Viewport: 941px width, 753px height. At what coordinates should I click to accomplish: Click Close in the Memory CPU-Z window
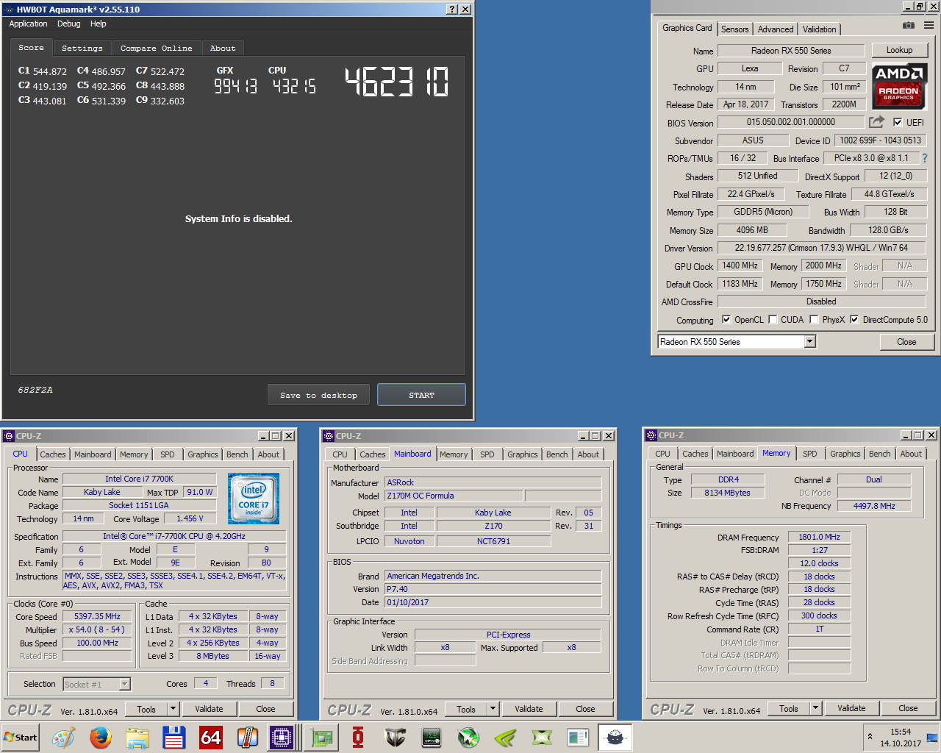908,708
